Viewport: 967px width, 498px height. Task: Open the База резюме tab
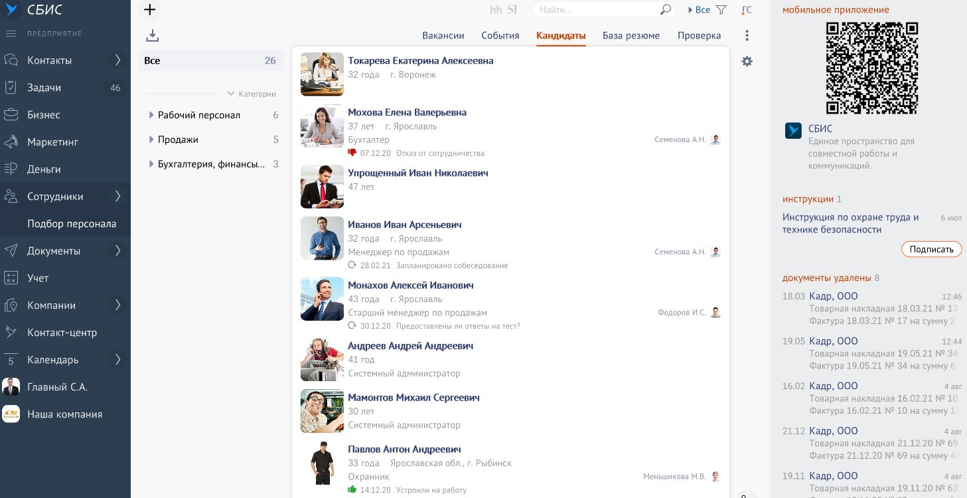pos(631,36)
